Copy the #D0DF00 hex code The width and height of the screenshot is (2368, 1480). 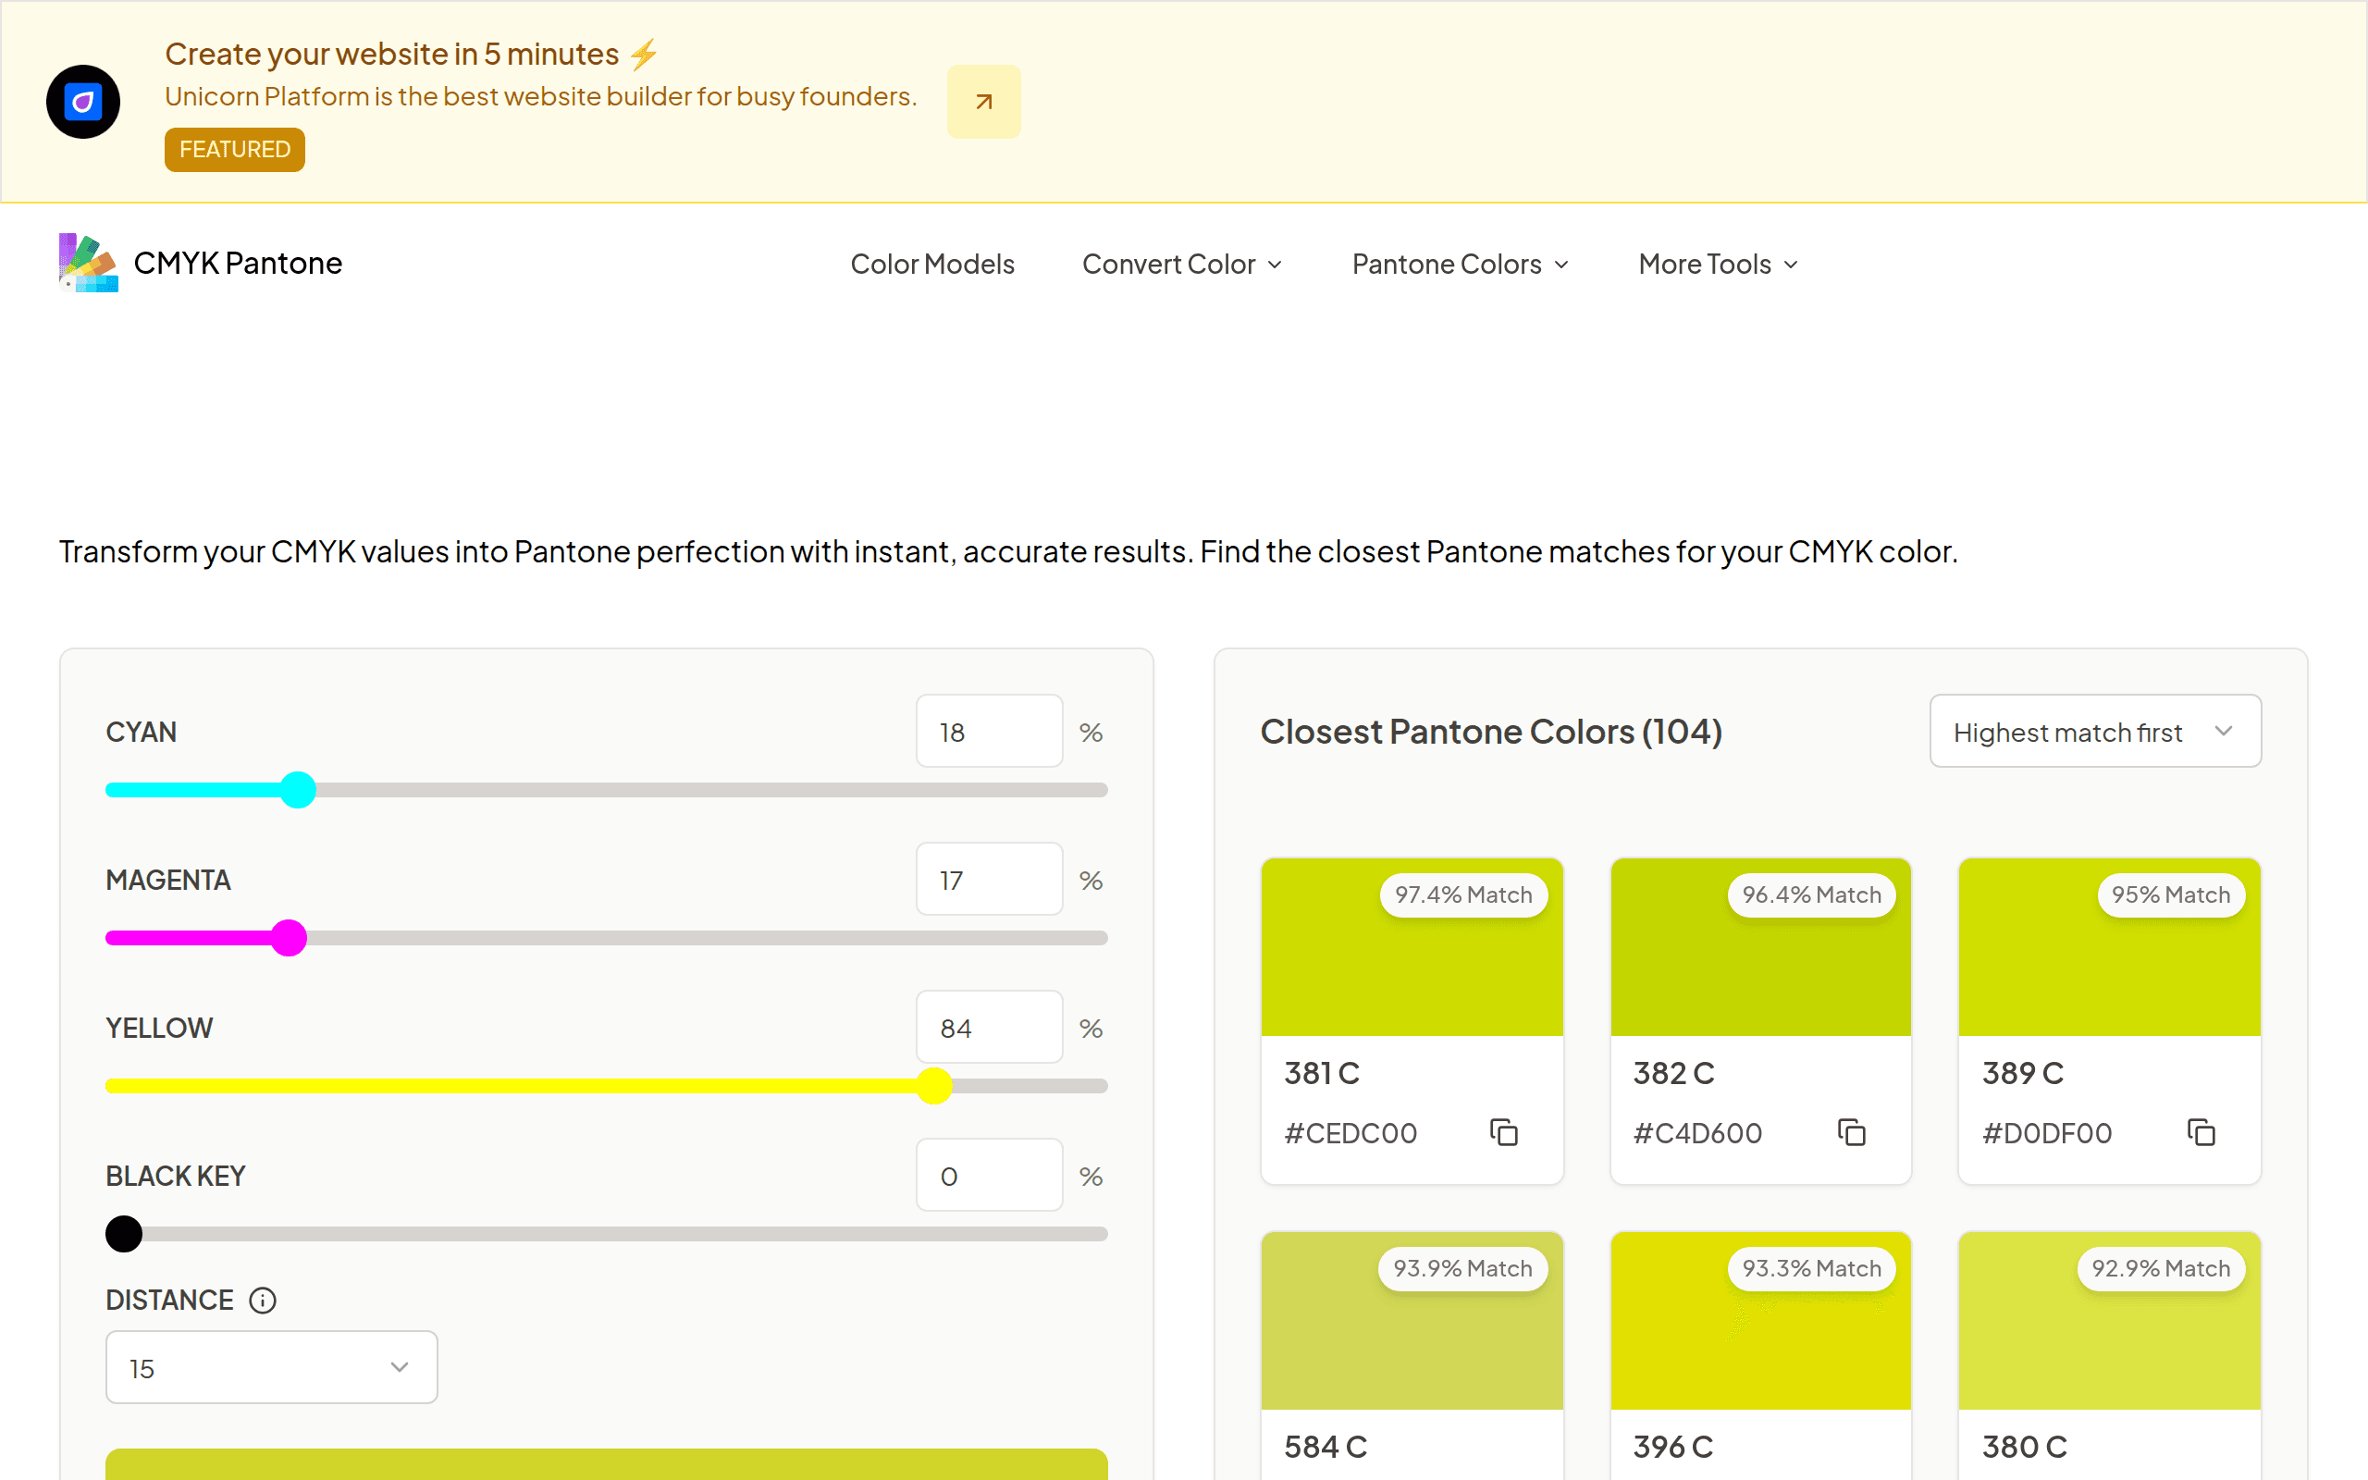click(2201, 1132)
